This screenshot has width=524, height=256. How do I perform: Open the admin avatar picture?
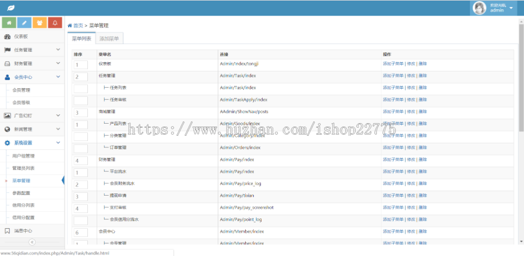point(480,8)
